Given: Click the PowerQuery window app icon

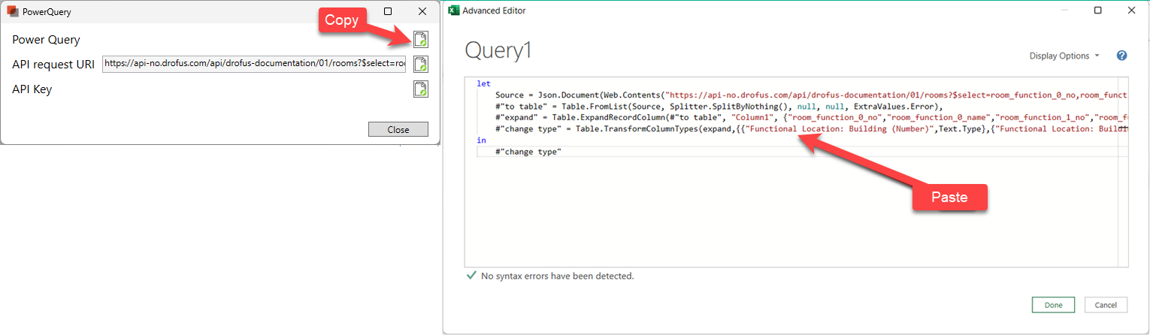Looking at the screenshot, I should coord(12,12).
